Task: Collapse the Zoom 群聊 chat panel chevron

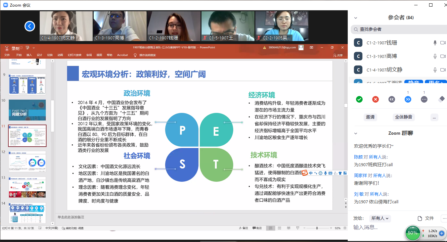Action: pos(356,133)
